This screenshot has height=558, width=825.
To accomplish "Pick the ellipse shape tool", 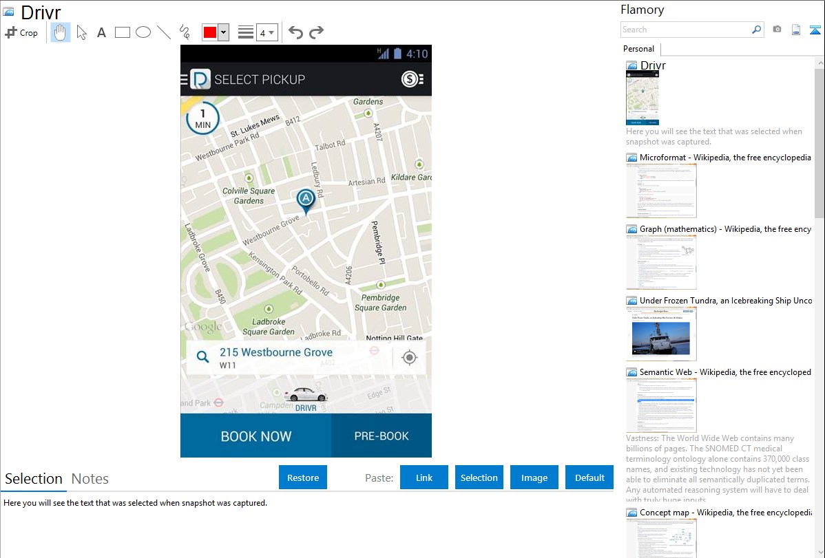I will click(143, 32).
